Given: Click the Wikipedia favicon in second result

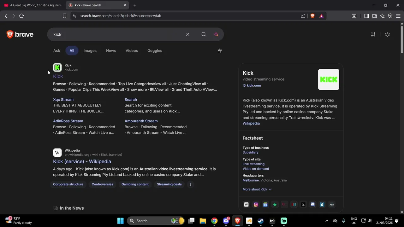Looking at the screenshot, I should point(57,153).
